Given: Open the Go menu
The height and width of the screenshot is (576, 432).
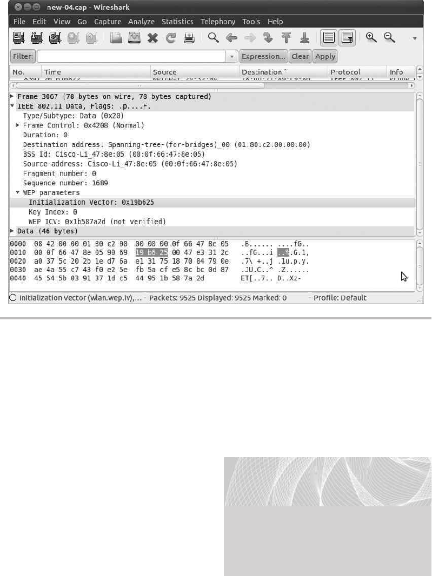Looking at the screenshot, I should 82,21.
